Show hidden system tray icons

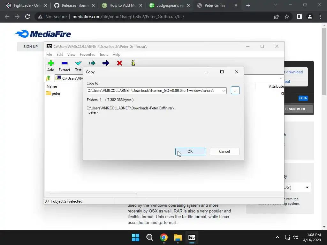click(x=278, y=237)
